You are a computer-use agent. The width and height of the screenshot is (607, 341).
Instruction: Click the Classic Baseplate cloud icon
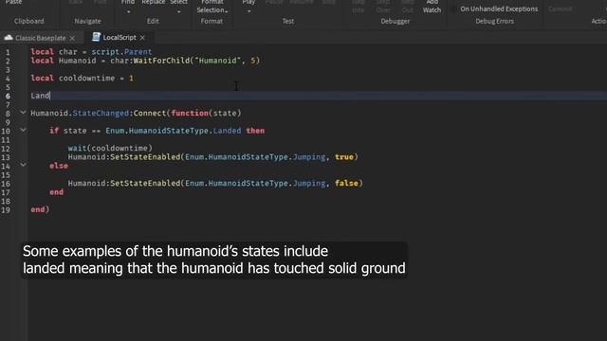(x=9, y=38)
